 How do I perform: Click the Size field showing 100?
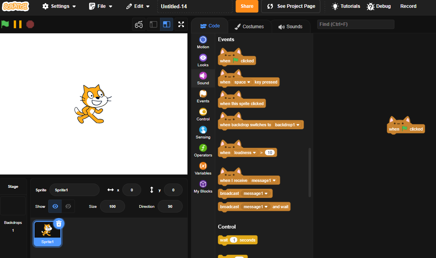[x=113, y=206]
